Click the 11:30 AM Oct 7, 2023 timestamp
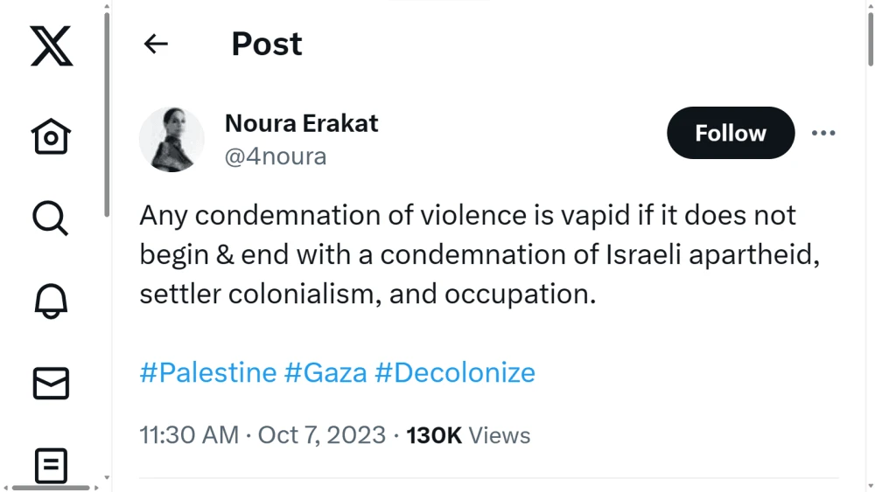This screenshot has height=492, width=875. [x=262, y=435]
